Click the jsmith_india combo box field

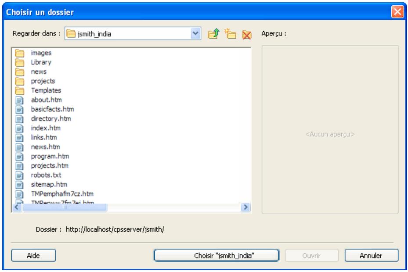point(127,34)
